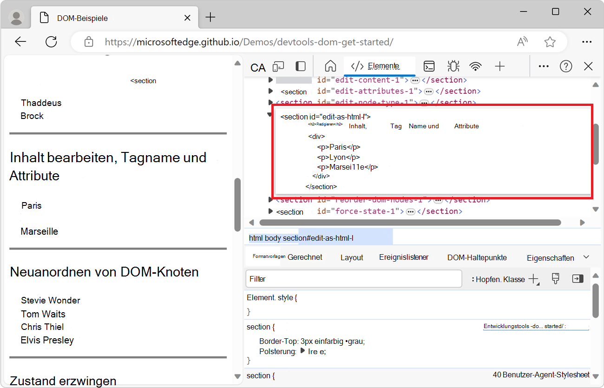Open device emulation mode
Viewport: 604px width, 388px height.
278,66
